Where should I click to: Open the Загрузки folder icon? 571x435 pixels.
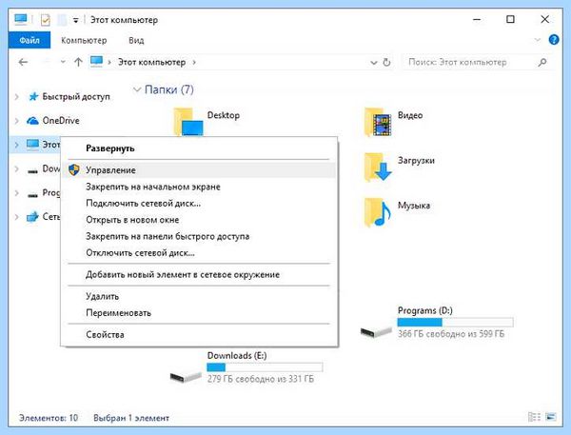(x=378, y=168)
